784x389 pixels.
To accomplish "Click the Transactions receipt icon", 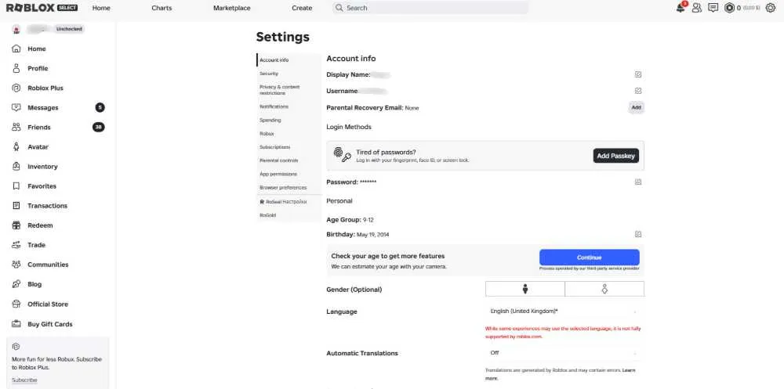I will click(x=16, y=206).
